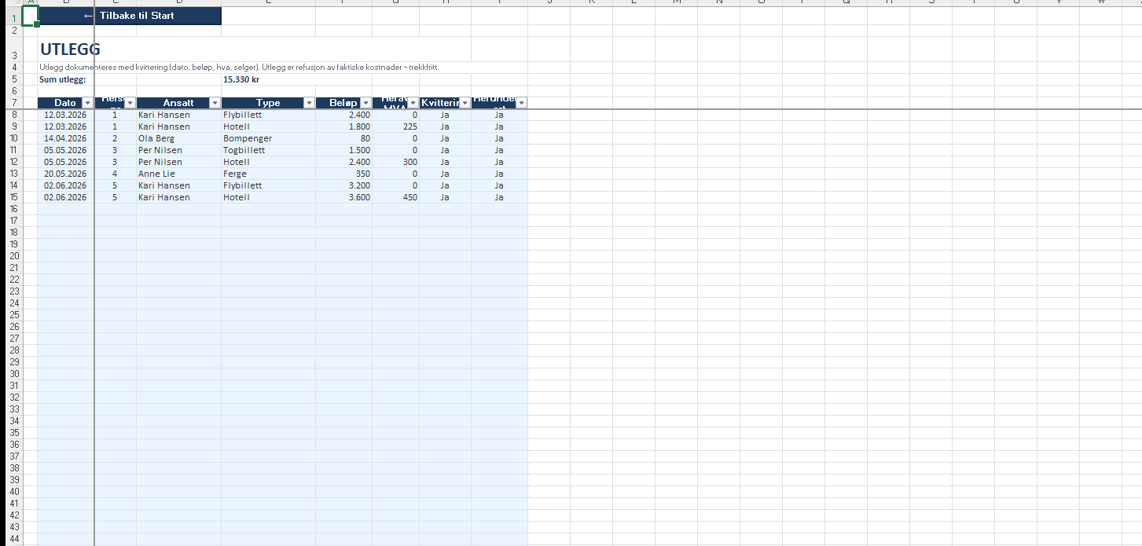
Task: Select the UTLEGG title cell
Action: [x=70, y=49]
